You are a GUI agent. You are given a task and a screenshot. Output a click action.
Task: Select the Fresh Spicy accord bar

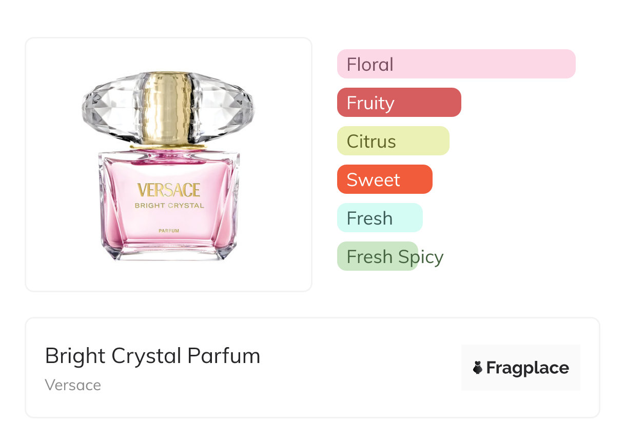click(378, 256)
